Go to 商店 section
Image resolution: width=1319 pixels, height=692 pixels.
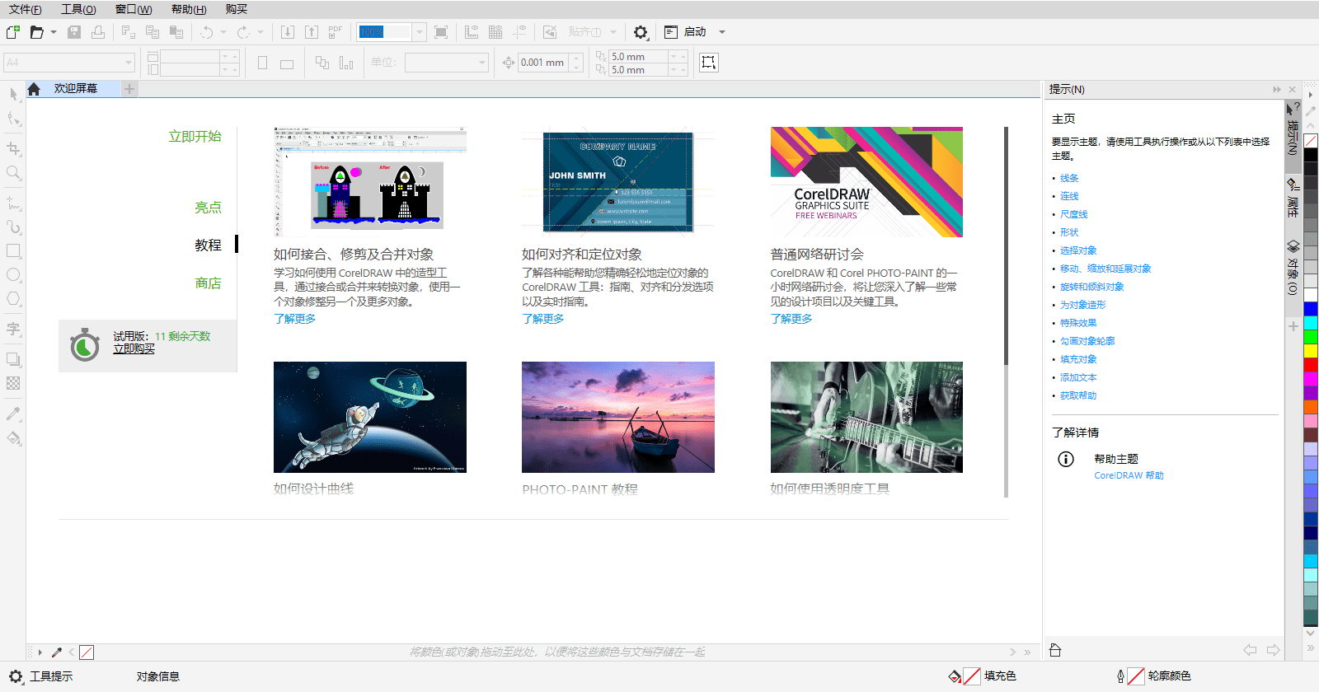click(208, 283)
